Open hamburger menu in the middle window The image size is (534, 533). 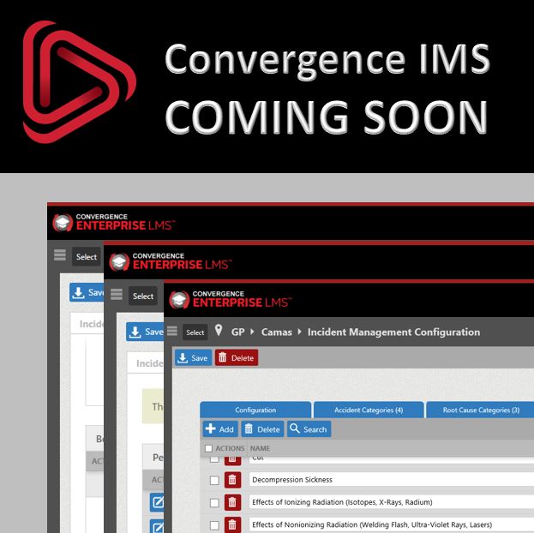(x=117, y=294)
